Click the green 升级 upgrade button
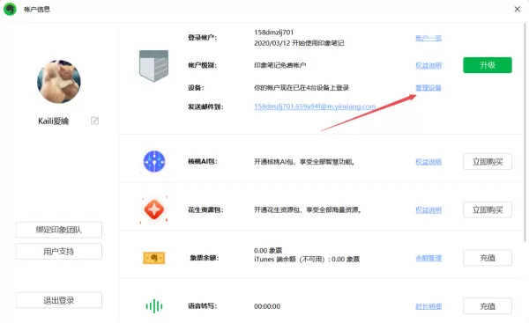The image size is (529, 323). click(x=488, y=65)
